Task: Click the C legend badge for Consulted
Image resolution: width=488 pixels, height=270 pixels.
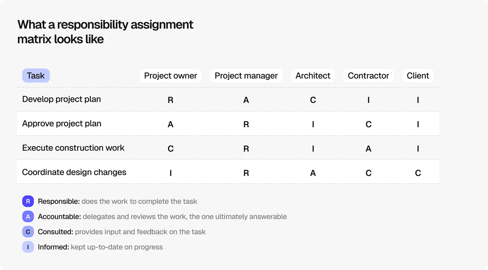Action: (28, 232)
